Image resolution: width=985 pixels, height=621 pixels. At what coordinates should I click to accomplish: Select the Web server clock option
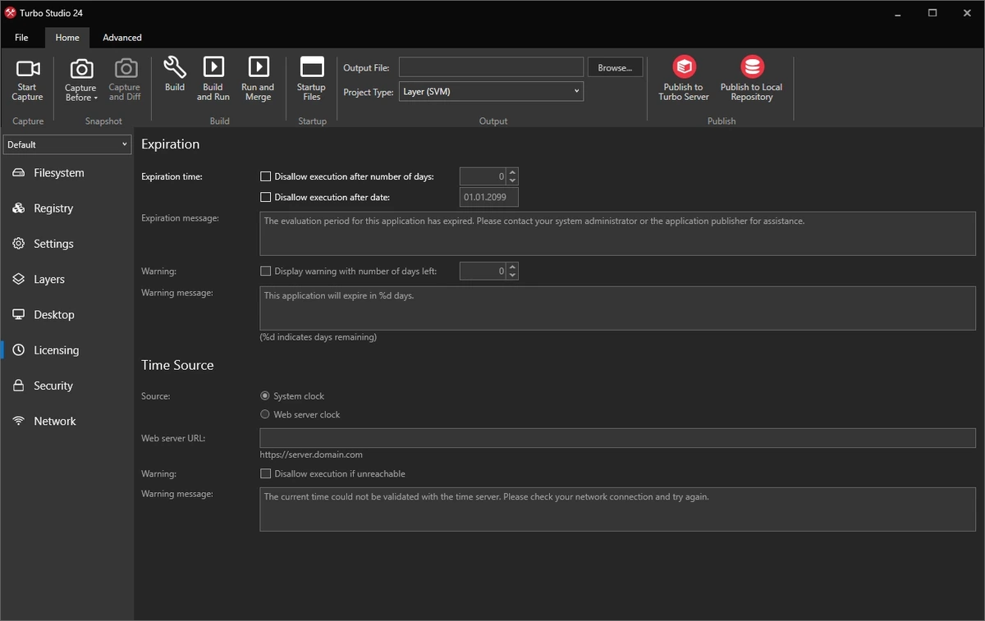[x=265, y=414]
